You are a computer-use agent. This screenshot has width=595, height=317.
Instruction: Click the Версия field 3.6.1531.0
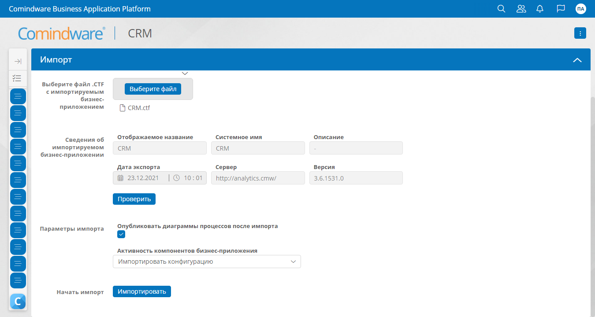356,178
